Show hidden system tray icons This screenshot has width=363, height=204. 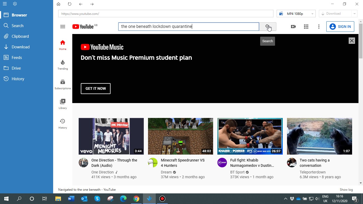pyautogui.click(x=285, y=199)
